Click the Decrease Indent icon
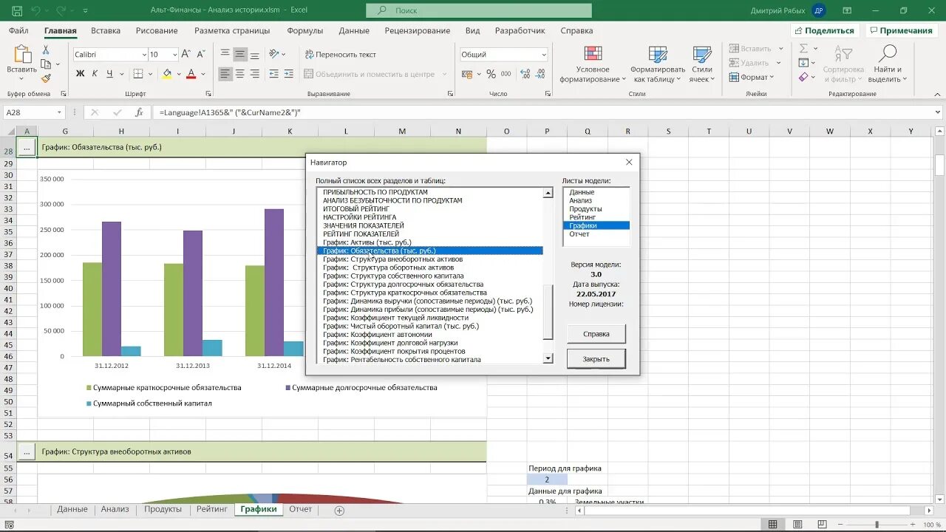The height and width of the screenshot is (532, 946). (x=274, y=74)
